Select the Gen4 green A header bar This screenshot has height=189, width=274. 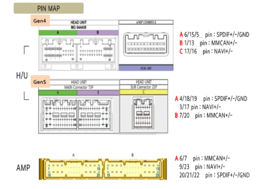pos(58,33)
